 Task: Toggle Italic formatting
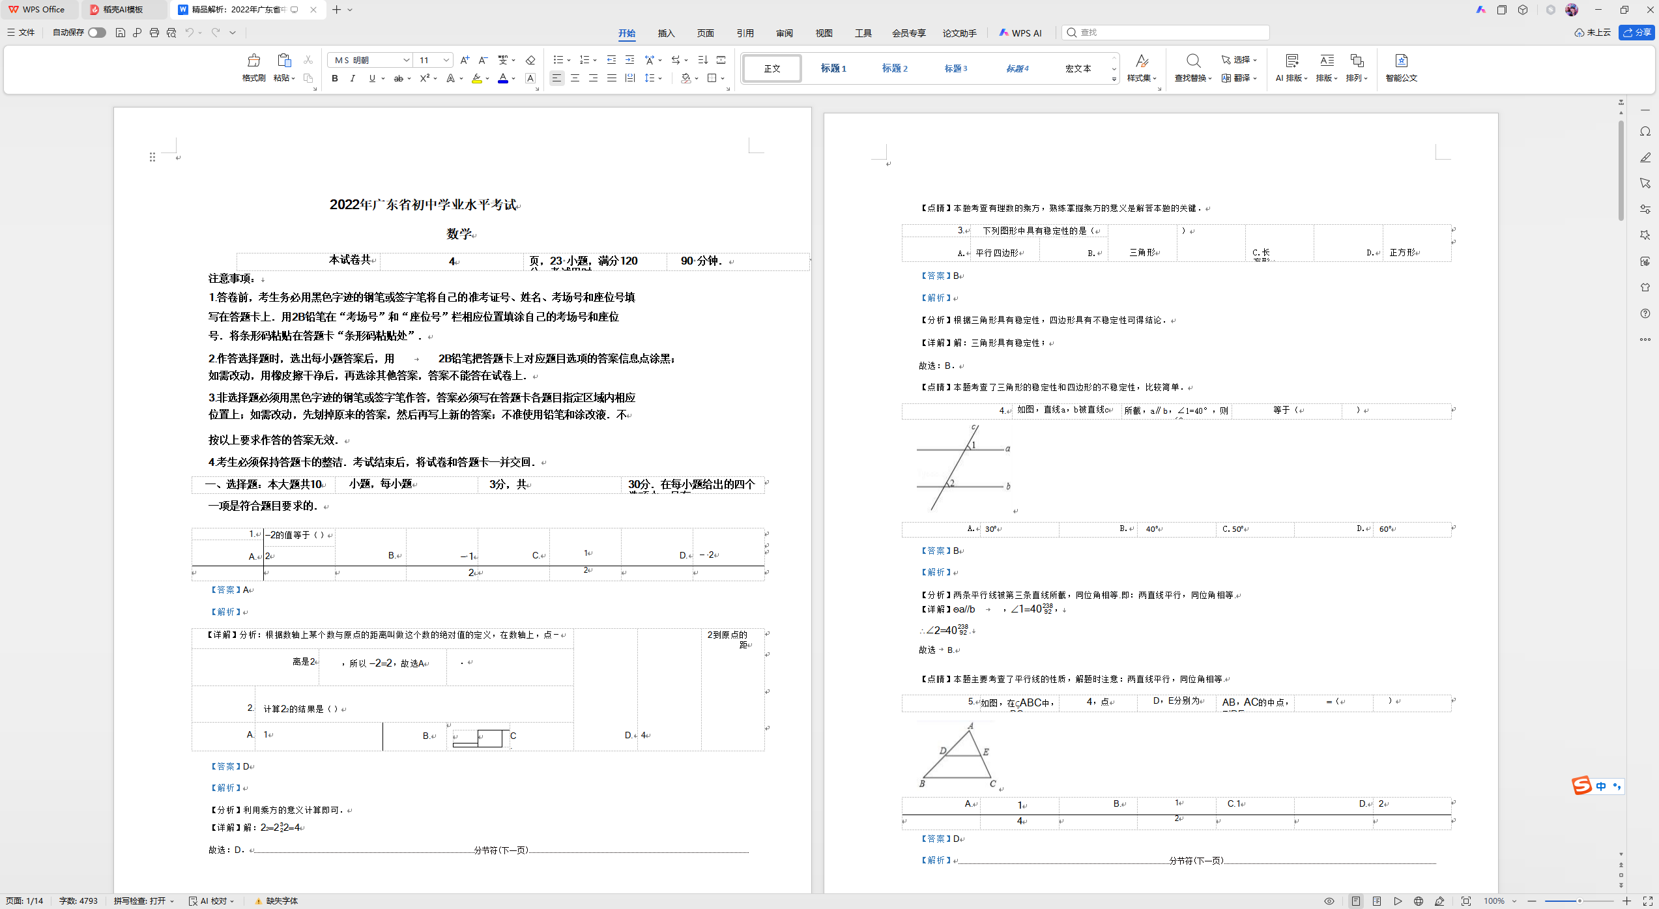coord(353,78)
